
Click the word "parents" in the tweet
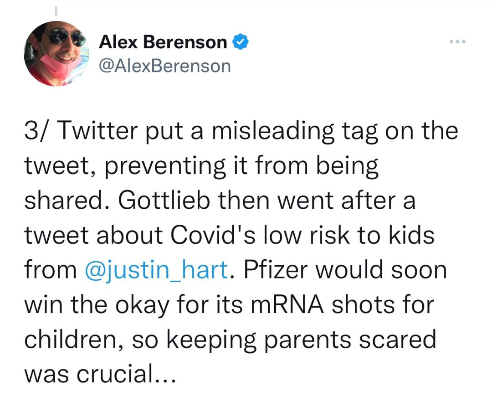point(300,339)
